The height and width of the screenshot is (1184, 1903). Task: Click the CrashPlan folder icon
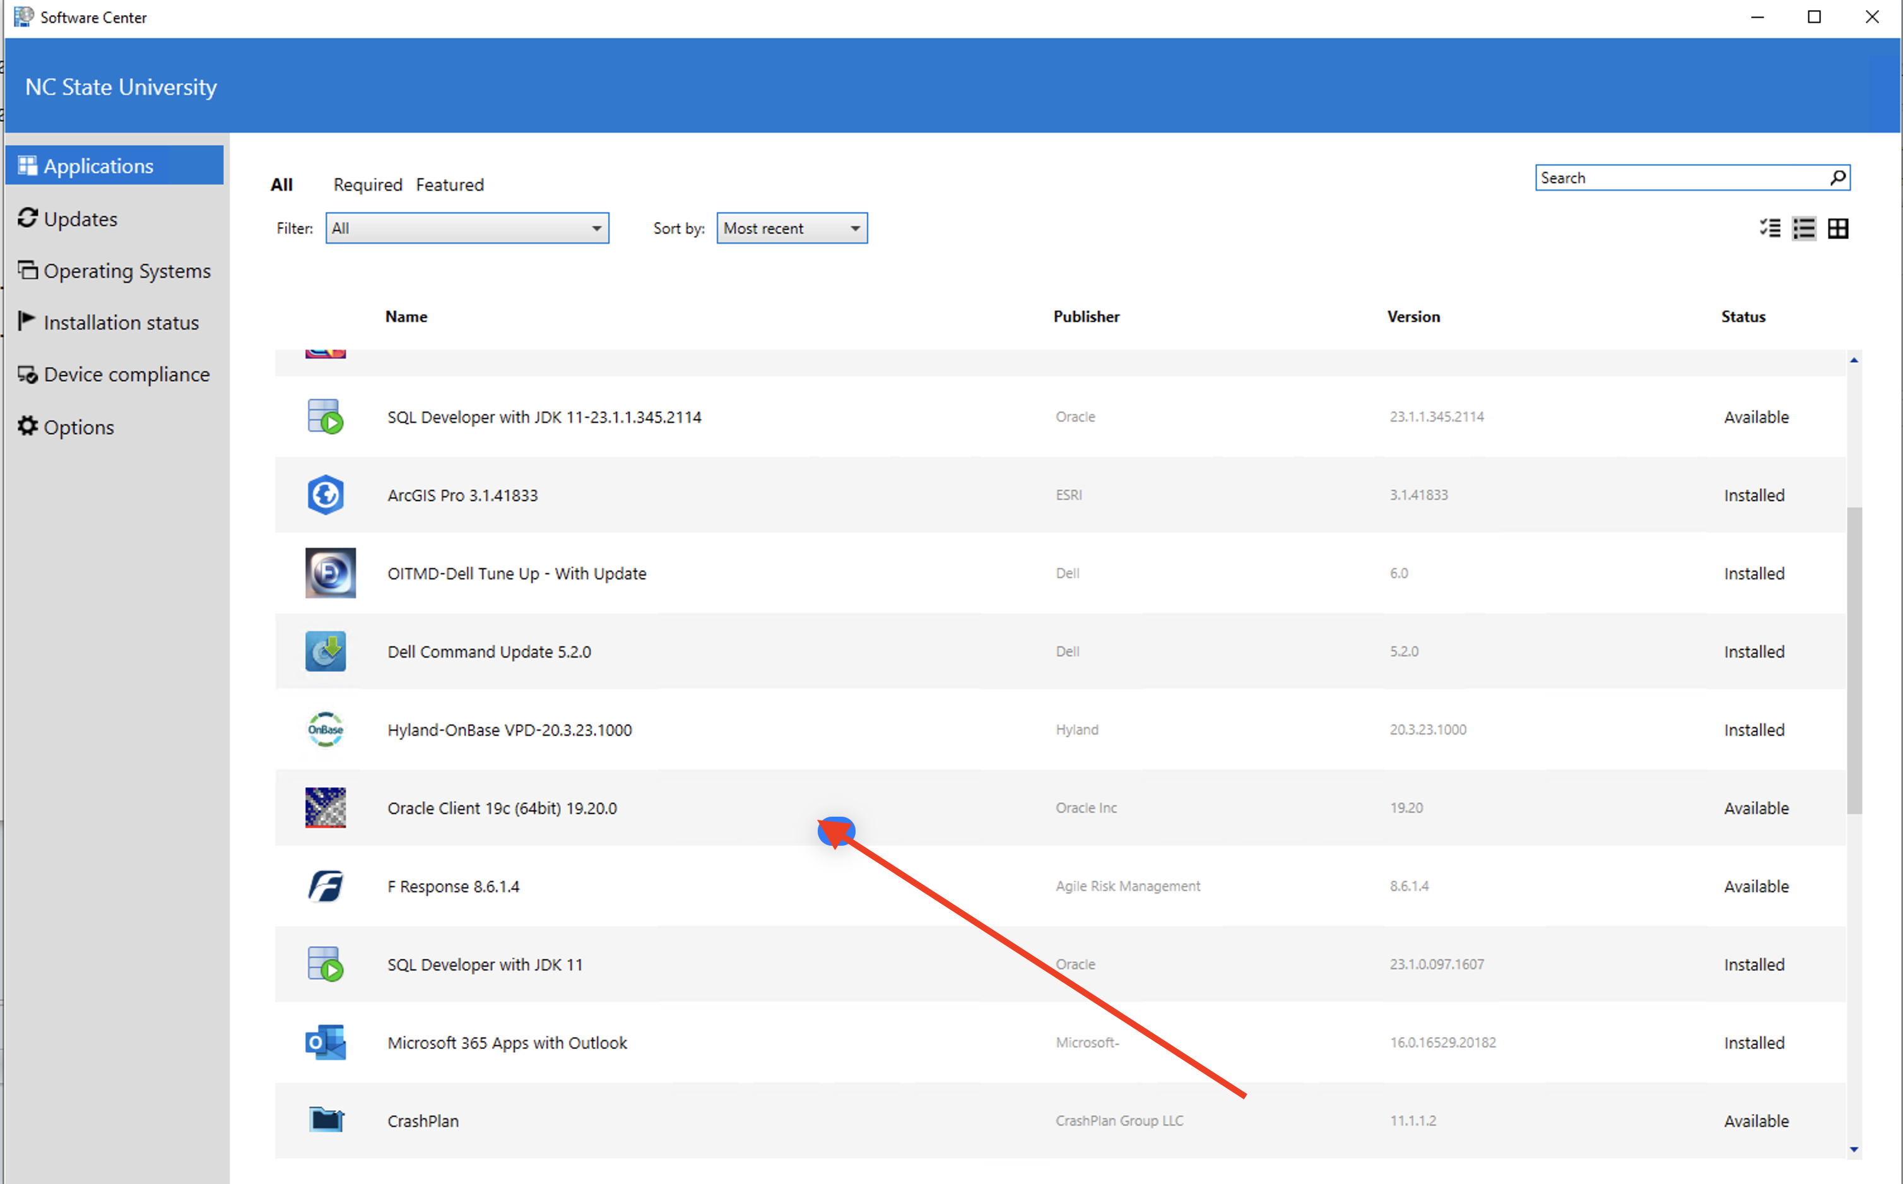pos(325,1121)
